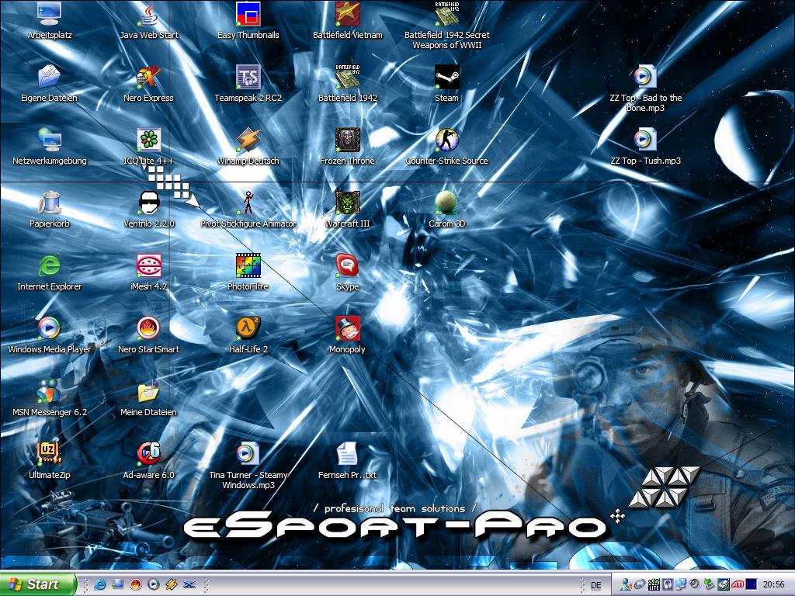
Task: Select the ZZ Top - Bad to the Bone mp3
Action: click(645, 89)
